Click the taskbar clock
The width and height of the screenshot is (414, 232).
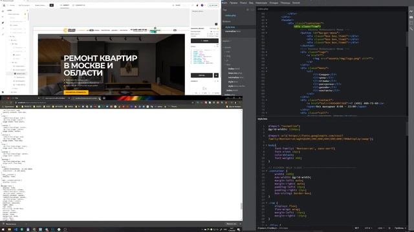pyautogui.click(x=232, y=229)
